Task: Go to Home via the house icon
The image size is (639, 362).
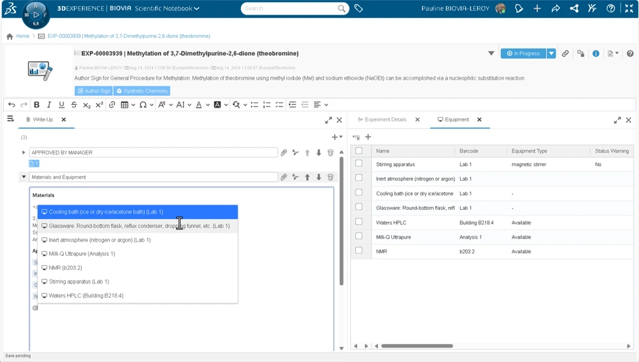Action: (10, 36)
